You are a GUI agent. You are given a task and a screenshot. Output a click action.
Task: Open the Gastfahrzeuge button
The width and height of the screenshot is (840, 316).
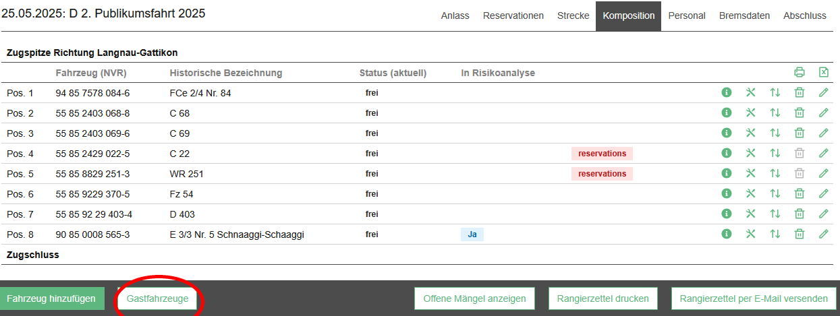coord(157,298)
